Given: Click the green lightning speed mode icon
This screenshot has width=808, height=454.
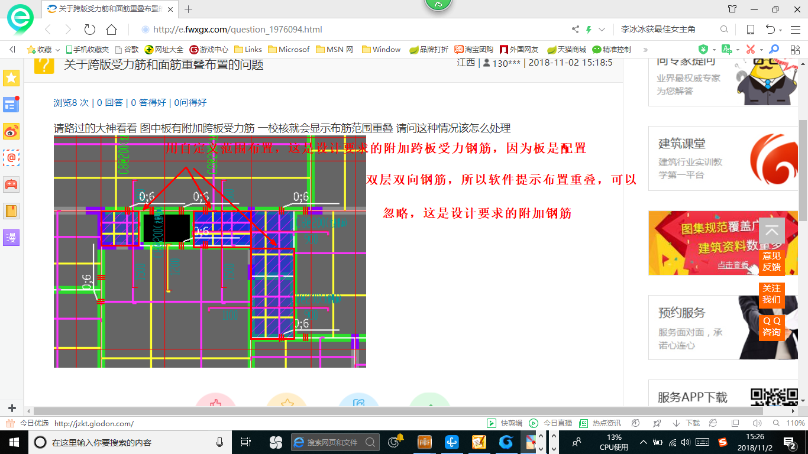Looking at the screenshot, I should [x=589, y=30].
